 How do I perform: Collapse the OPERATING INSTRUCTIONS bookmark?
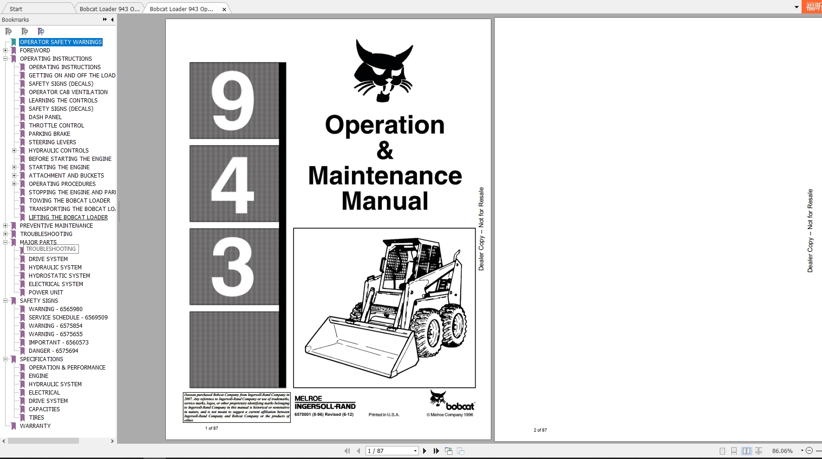(x=5, y=58)
